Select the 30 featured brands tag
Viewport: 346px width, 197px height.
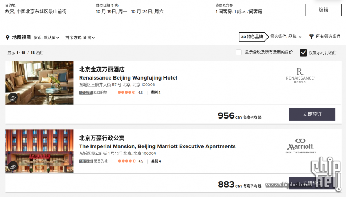pos(252,37)
